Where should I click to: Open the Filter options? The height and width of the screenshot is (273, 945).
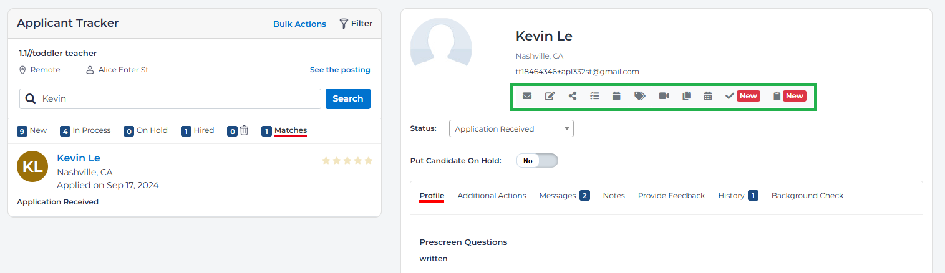point(356,24)
